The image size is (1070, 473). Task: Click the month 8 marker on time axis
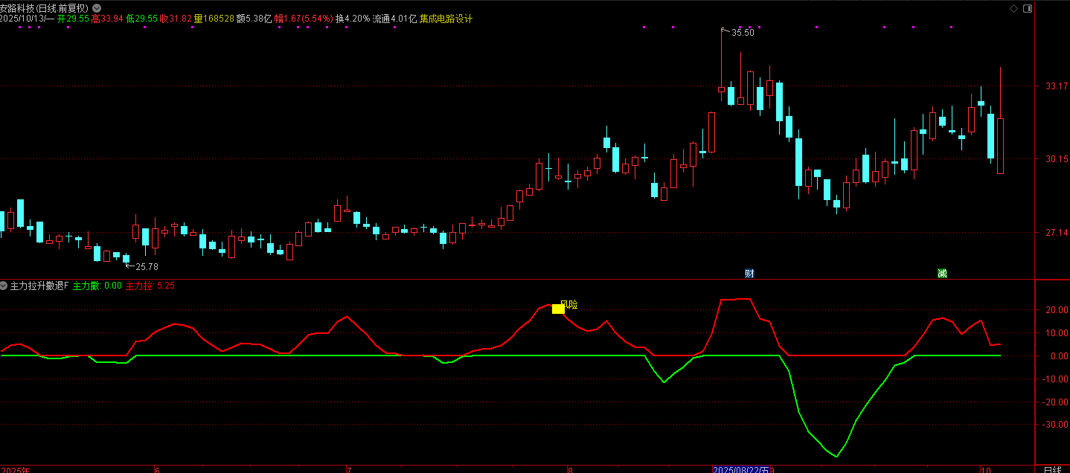point(569,469)
